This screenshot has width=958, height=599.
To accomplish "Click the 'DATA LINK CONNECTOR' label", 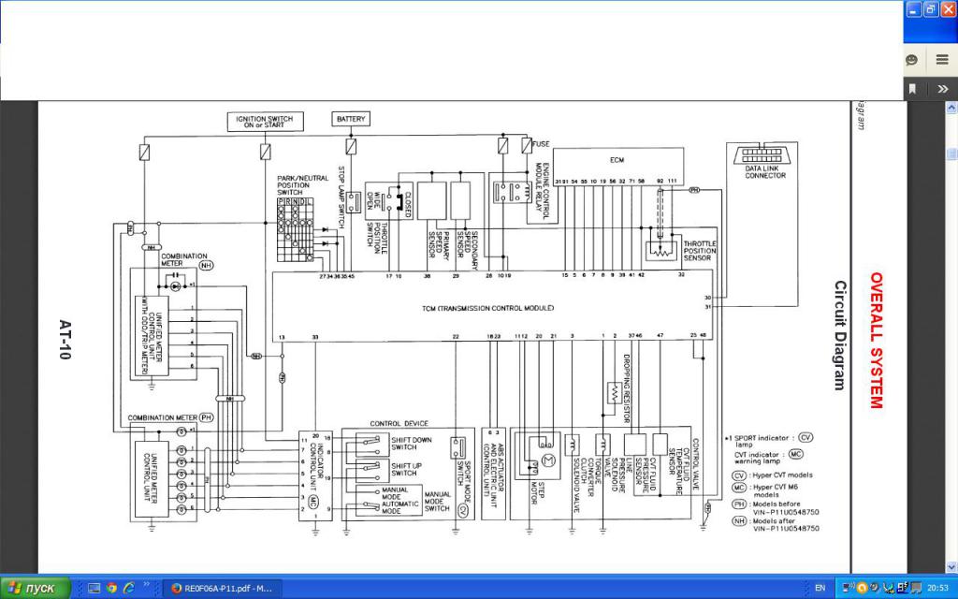I will point(765,172).
